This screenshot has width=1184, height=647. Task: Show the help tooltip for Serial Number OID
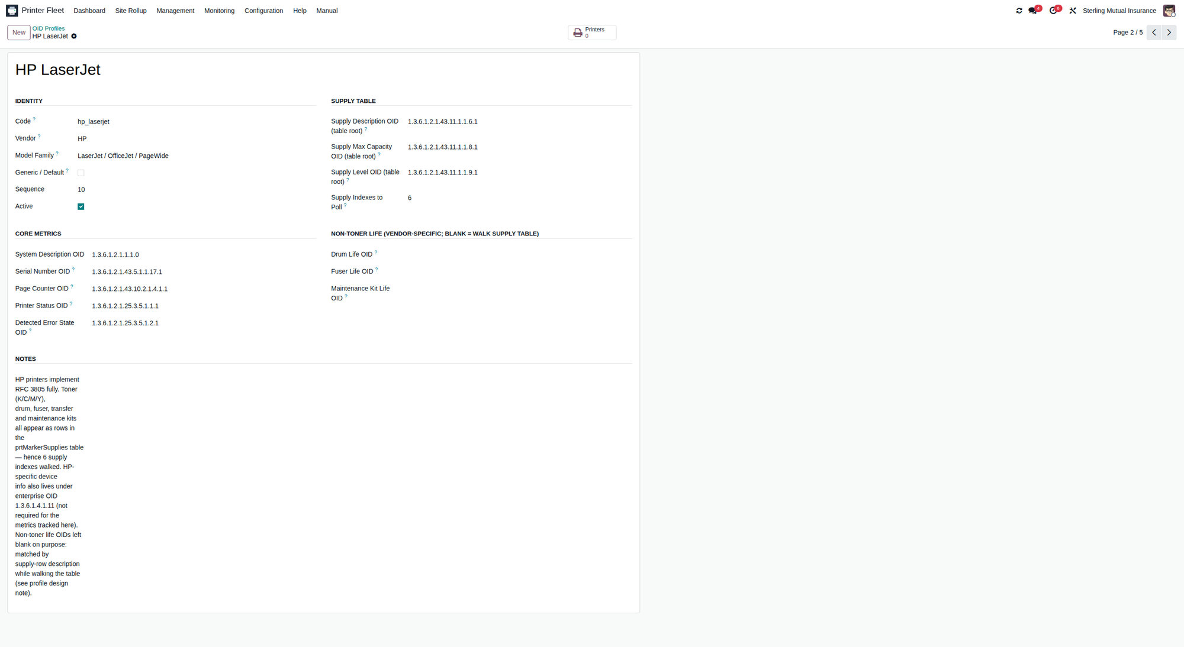point(73,270)
